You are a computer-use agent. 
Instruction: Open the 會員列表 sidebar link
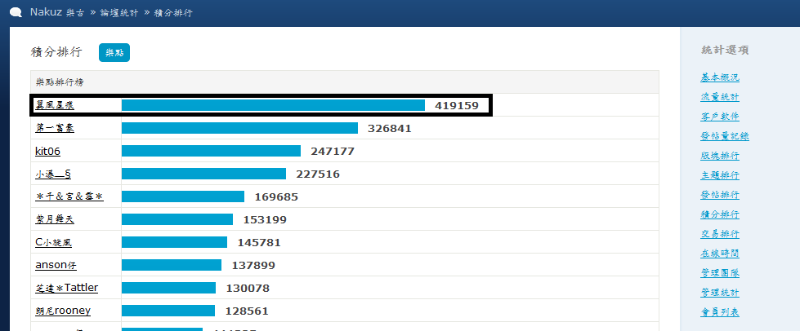click(x=720, y=312)
